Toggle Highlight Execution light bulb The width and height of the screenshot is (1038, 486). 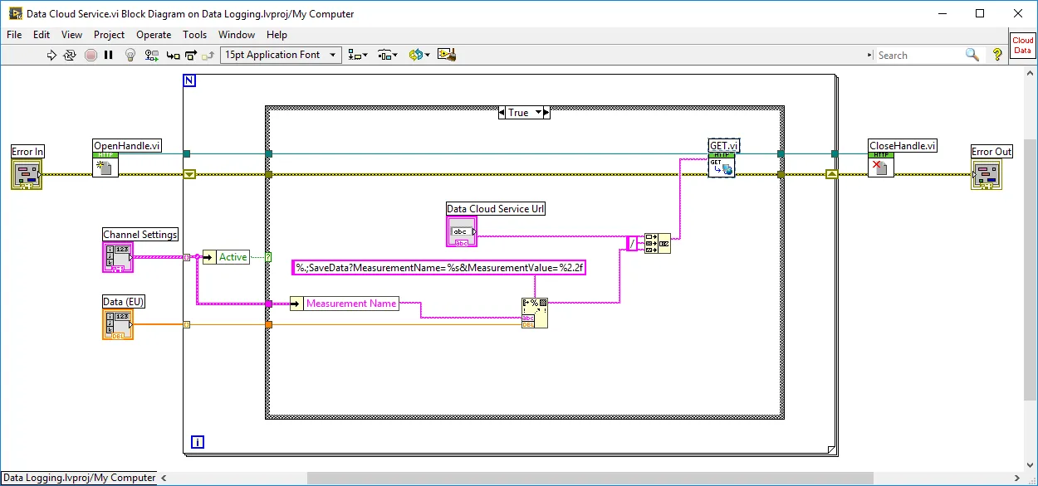130,55
